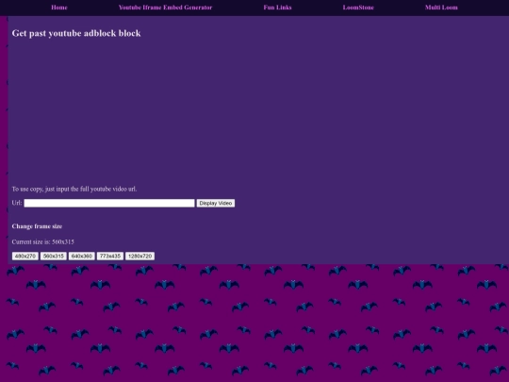This screenshot has height=382, width=509.
Task: Click the 'To use copy' instruction text
Action: (74, 189)
